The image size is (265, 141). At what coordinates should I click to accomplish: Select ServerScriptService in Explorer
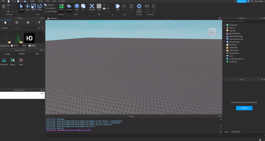pos(236,39)
